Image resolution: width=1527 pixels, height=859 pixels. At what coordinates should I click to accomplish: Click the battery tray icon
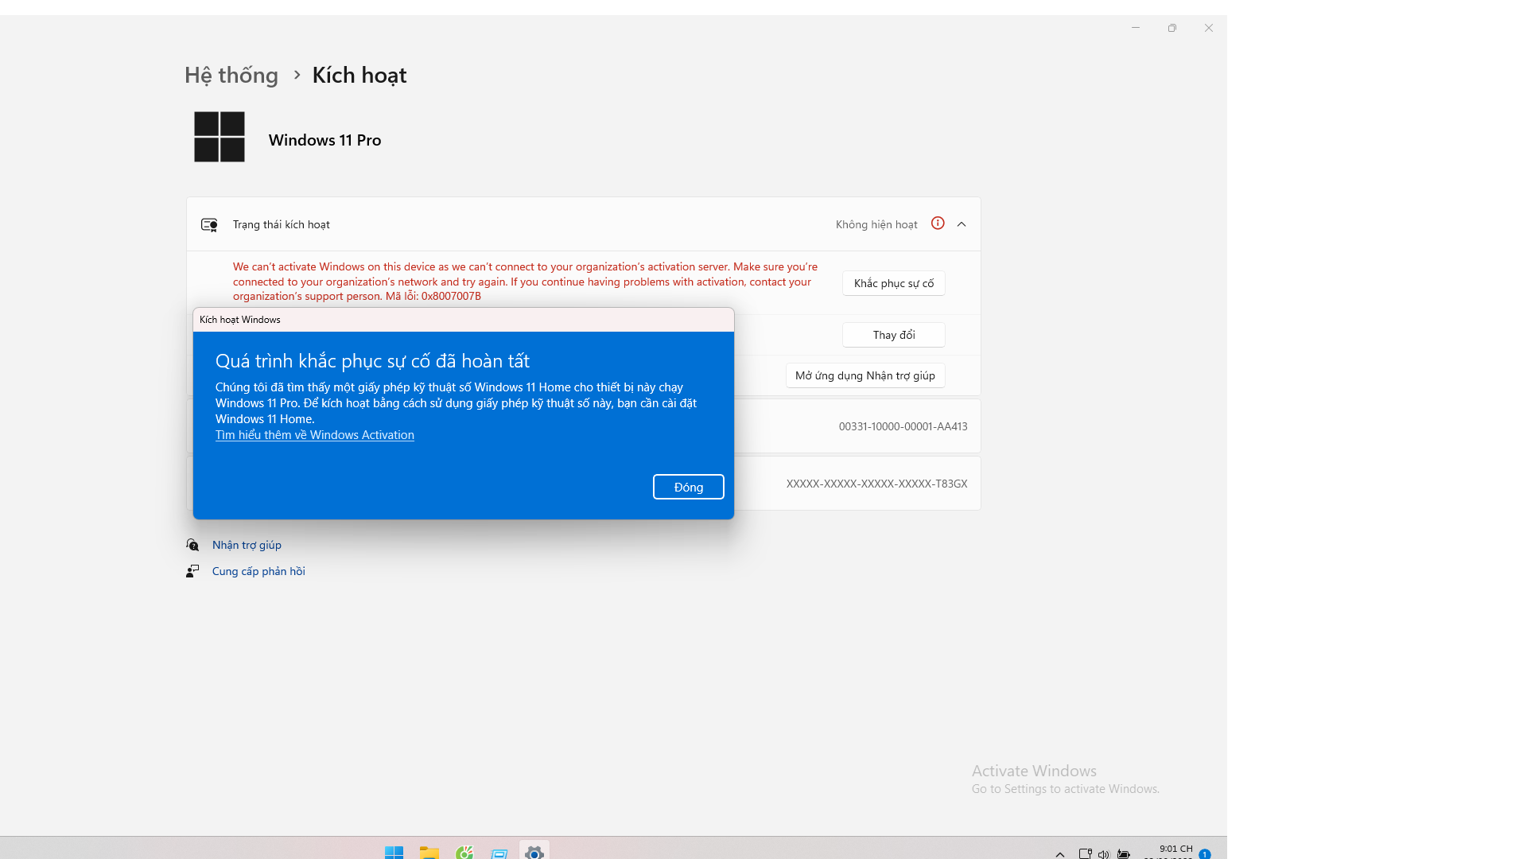click(1123, 854)
